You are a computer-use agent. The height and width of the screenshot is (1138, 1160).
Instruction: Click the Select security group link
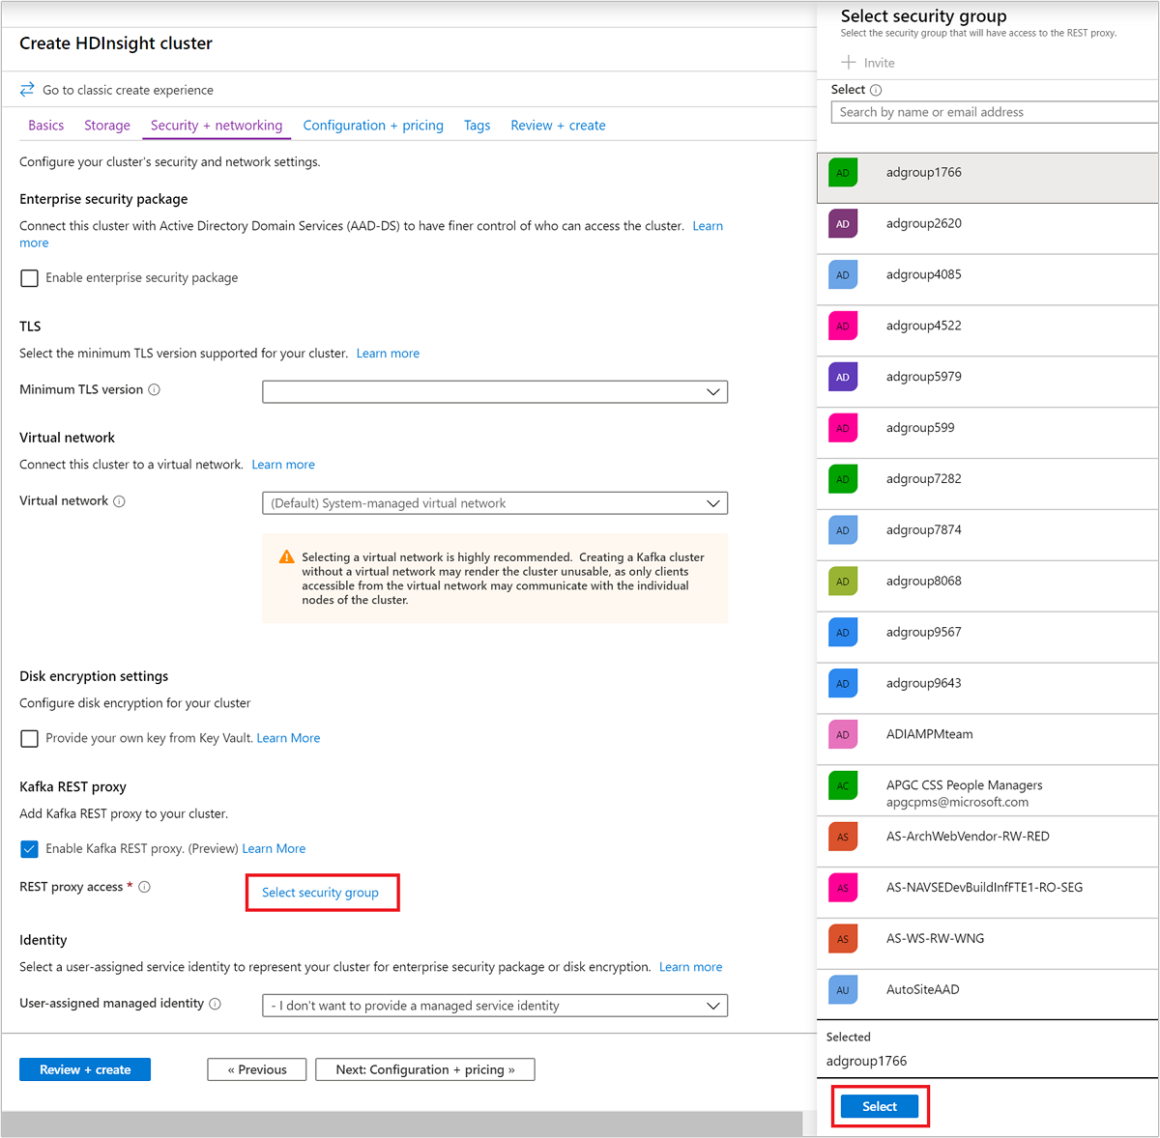(321, 893)
